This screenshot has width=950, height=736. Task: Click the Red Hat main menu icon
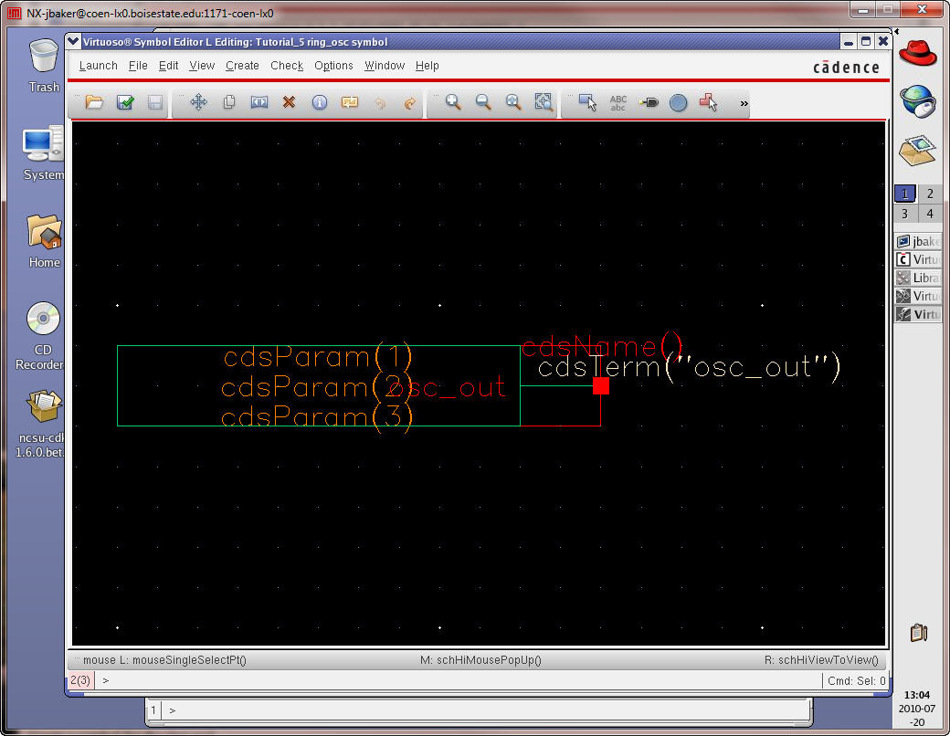click(x=918, y=53)
